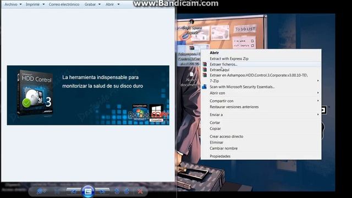Delete image with red X icon
Viewport: 352px width, 198px height.
point(140,191)
